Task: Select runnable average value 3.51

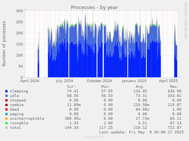Action: 142,123
